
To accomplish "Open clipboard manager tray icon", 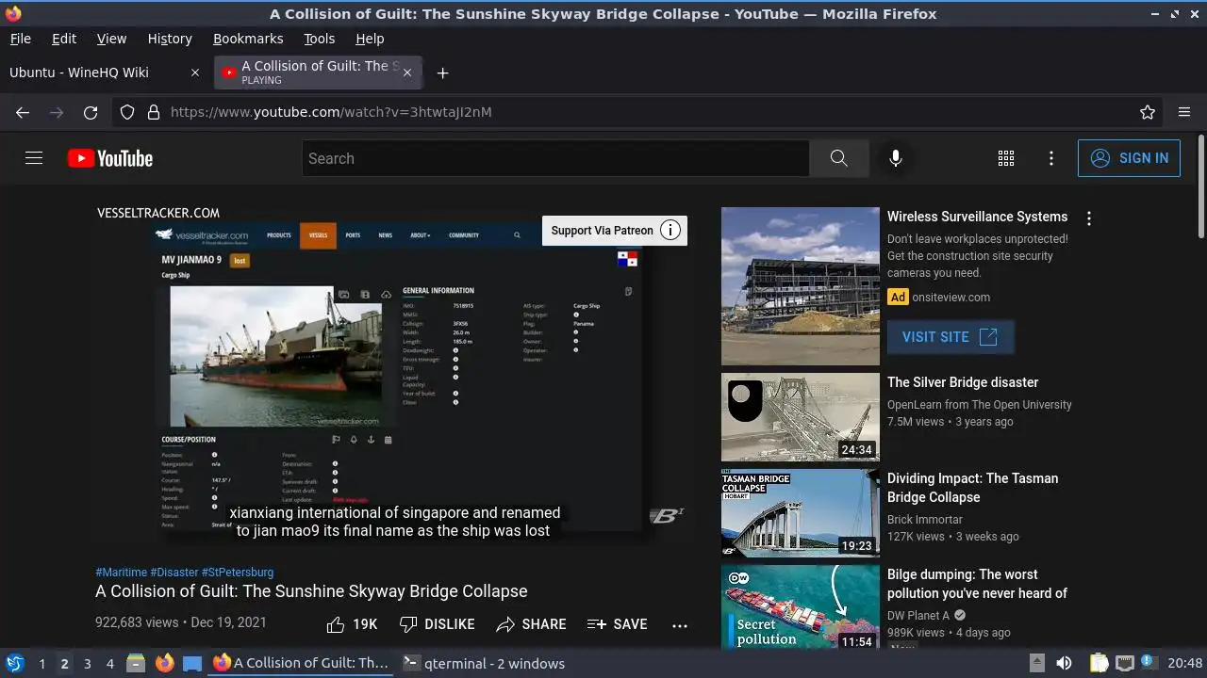I will point(1099,663).
